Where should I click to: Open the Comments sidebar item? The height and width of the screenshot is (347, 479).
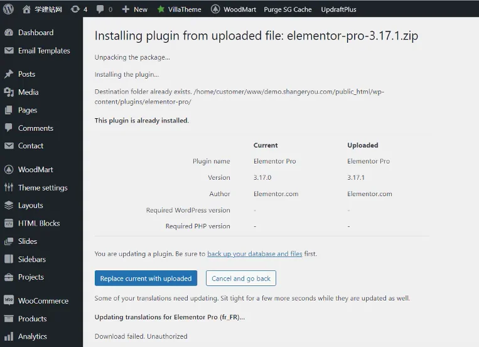pos(35,128)
